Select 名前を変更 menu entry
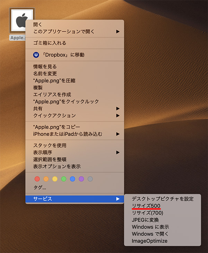Image resolution: width=208 pixels, height=253 pixels. click(x=75, y=74)
